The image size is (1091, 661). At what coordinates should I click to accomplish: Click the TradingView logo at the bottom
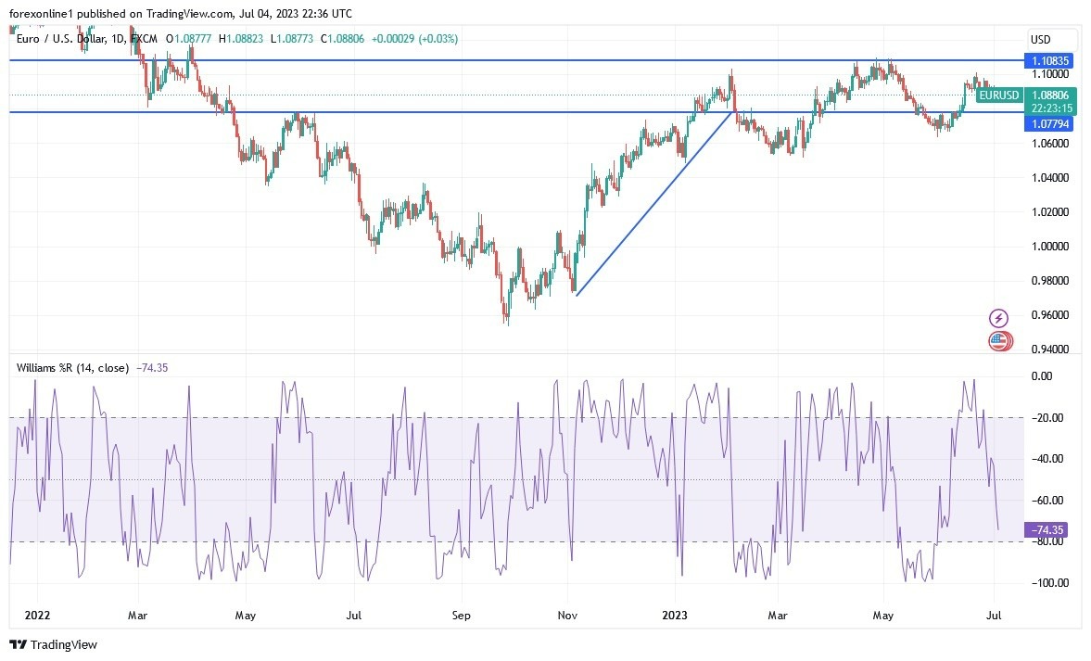tap(54, 644)
